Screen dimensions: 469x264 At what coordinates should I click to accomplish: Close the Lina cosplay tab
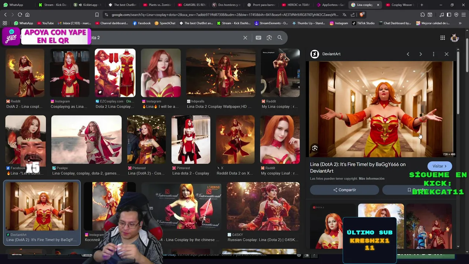pos(378,5)
